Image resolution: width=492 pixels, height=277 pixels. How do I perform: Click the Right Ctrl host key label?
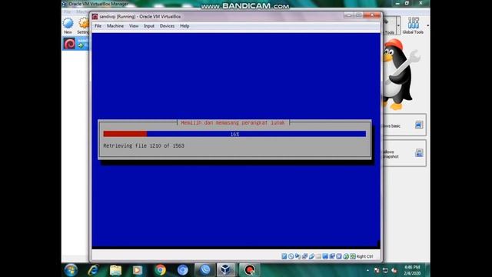click(365, 256)
